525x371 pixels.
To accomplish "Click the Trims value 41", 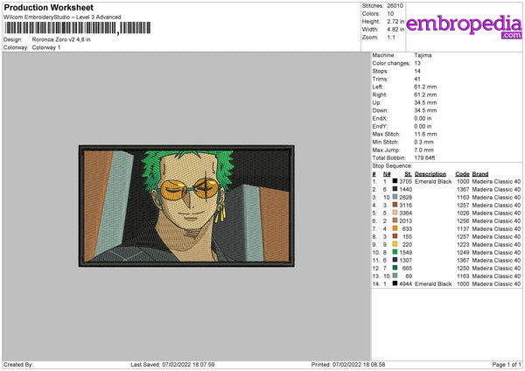I will (x=417, y=79).
